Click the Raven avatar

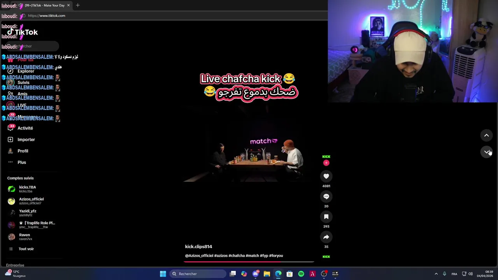click(11, 237)
